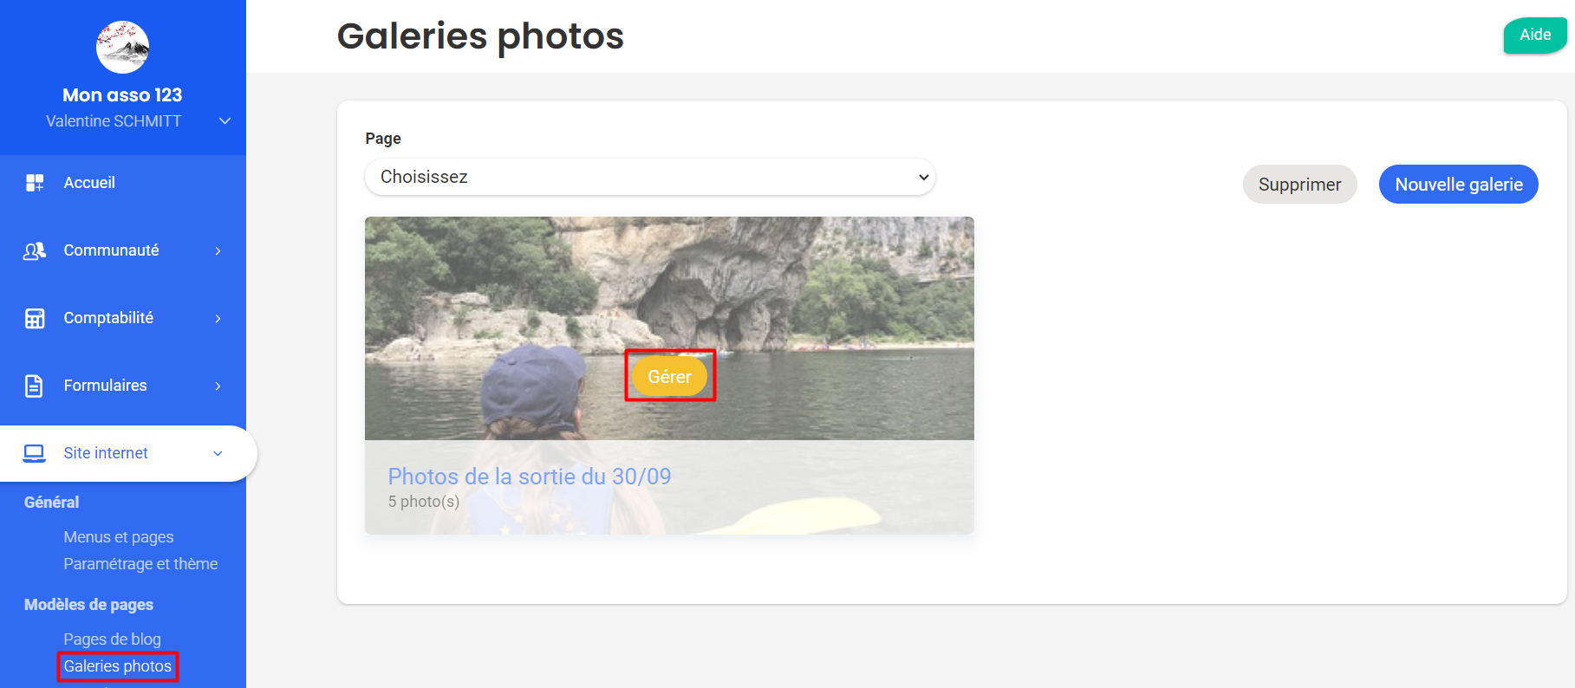
Task: Expand the Valentine SCHMITT user menu chevron
Action: pos(225,121)
